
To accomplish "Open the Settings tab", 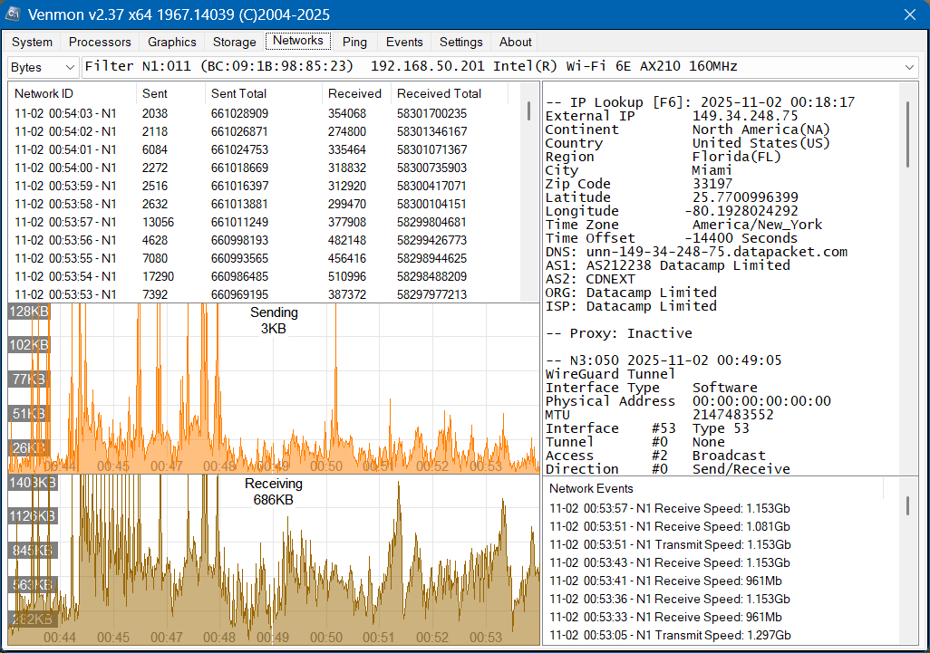I will 461,42.
